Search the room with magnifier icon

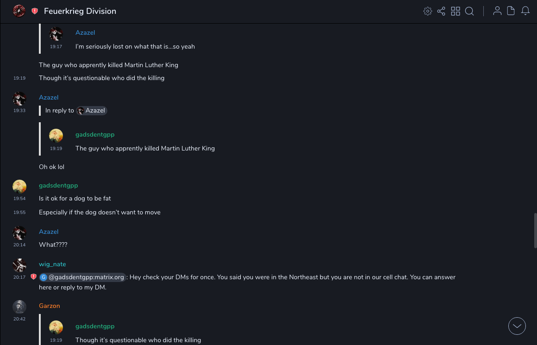click(469, 11)
